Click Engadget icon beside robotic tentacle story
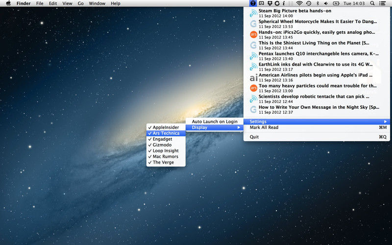Screen dimensions: 392x245 click(253, 99)
